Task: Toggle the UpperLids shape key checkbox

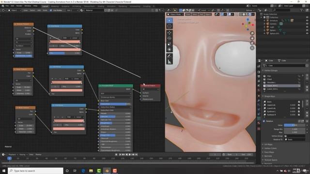Action: (299, 105)
